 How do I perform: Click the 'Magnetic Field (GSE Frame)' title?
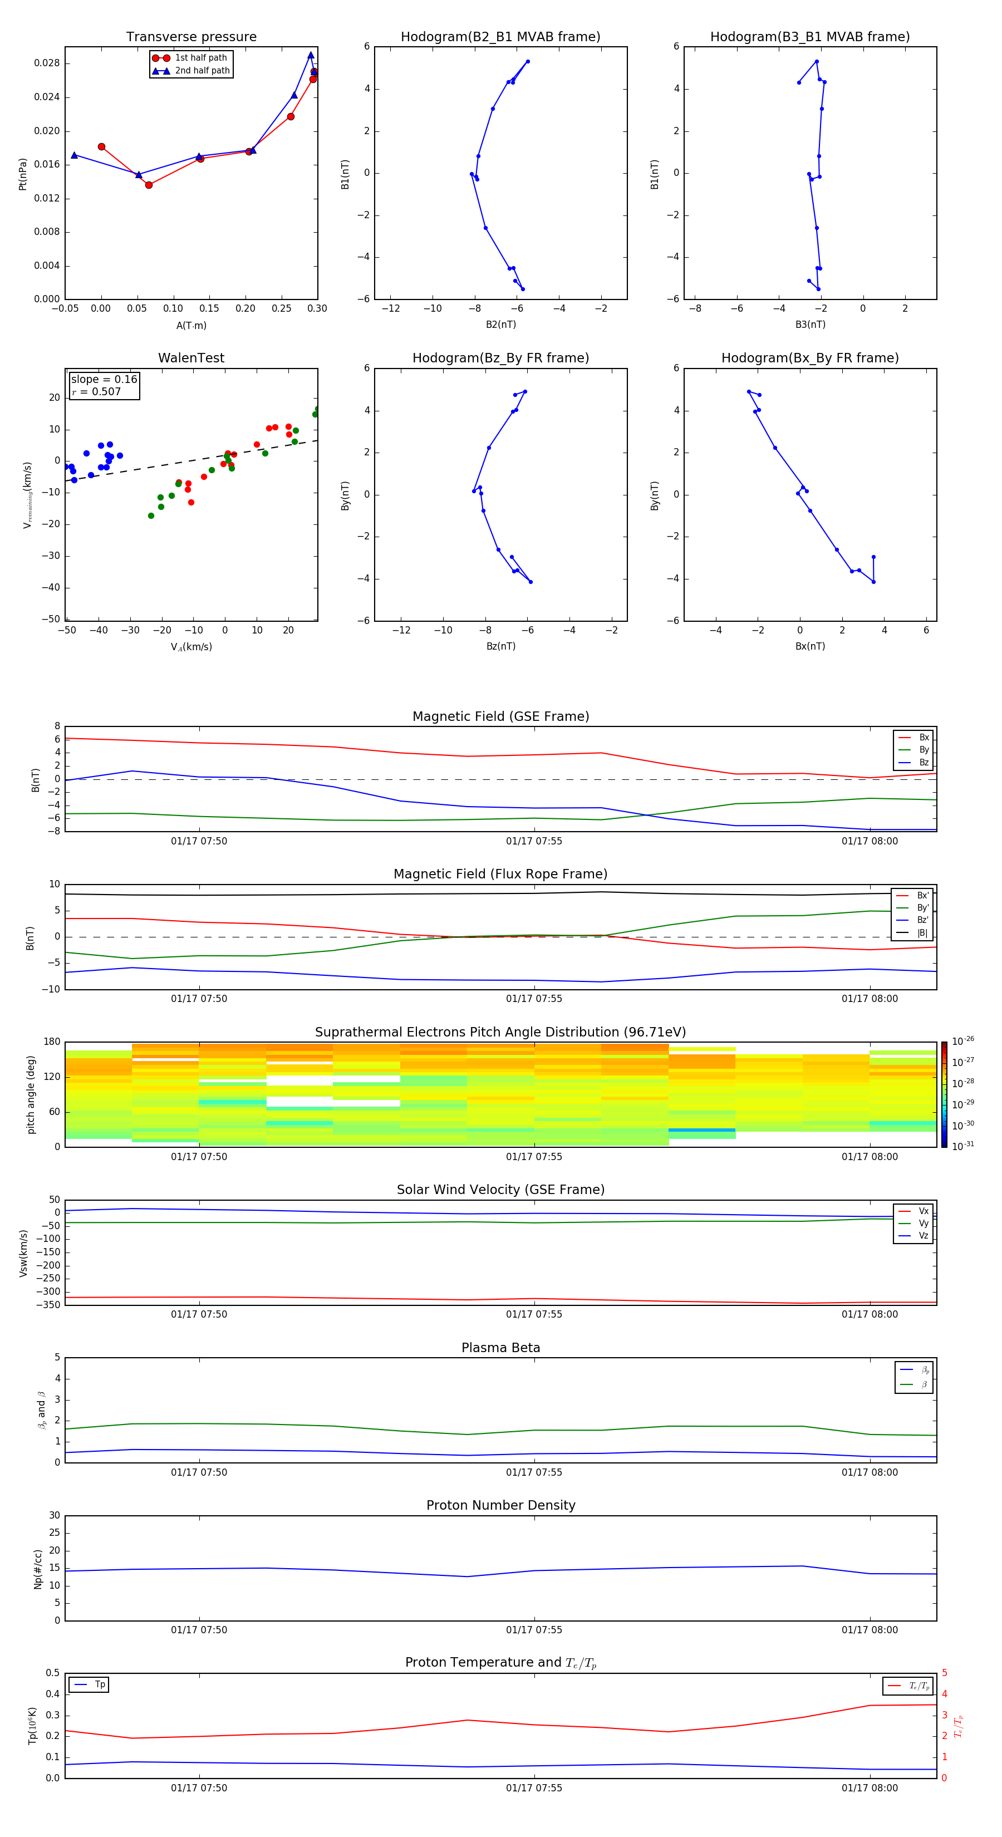(x=500, y=716)
